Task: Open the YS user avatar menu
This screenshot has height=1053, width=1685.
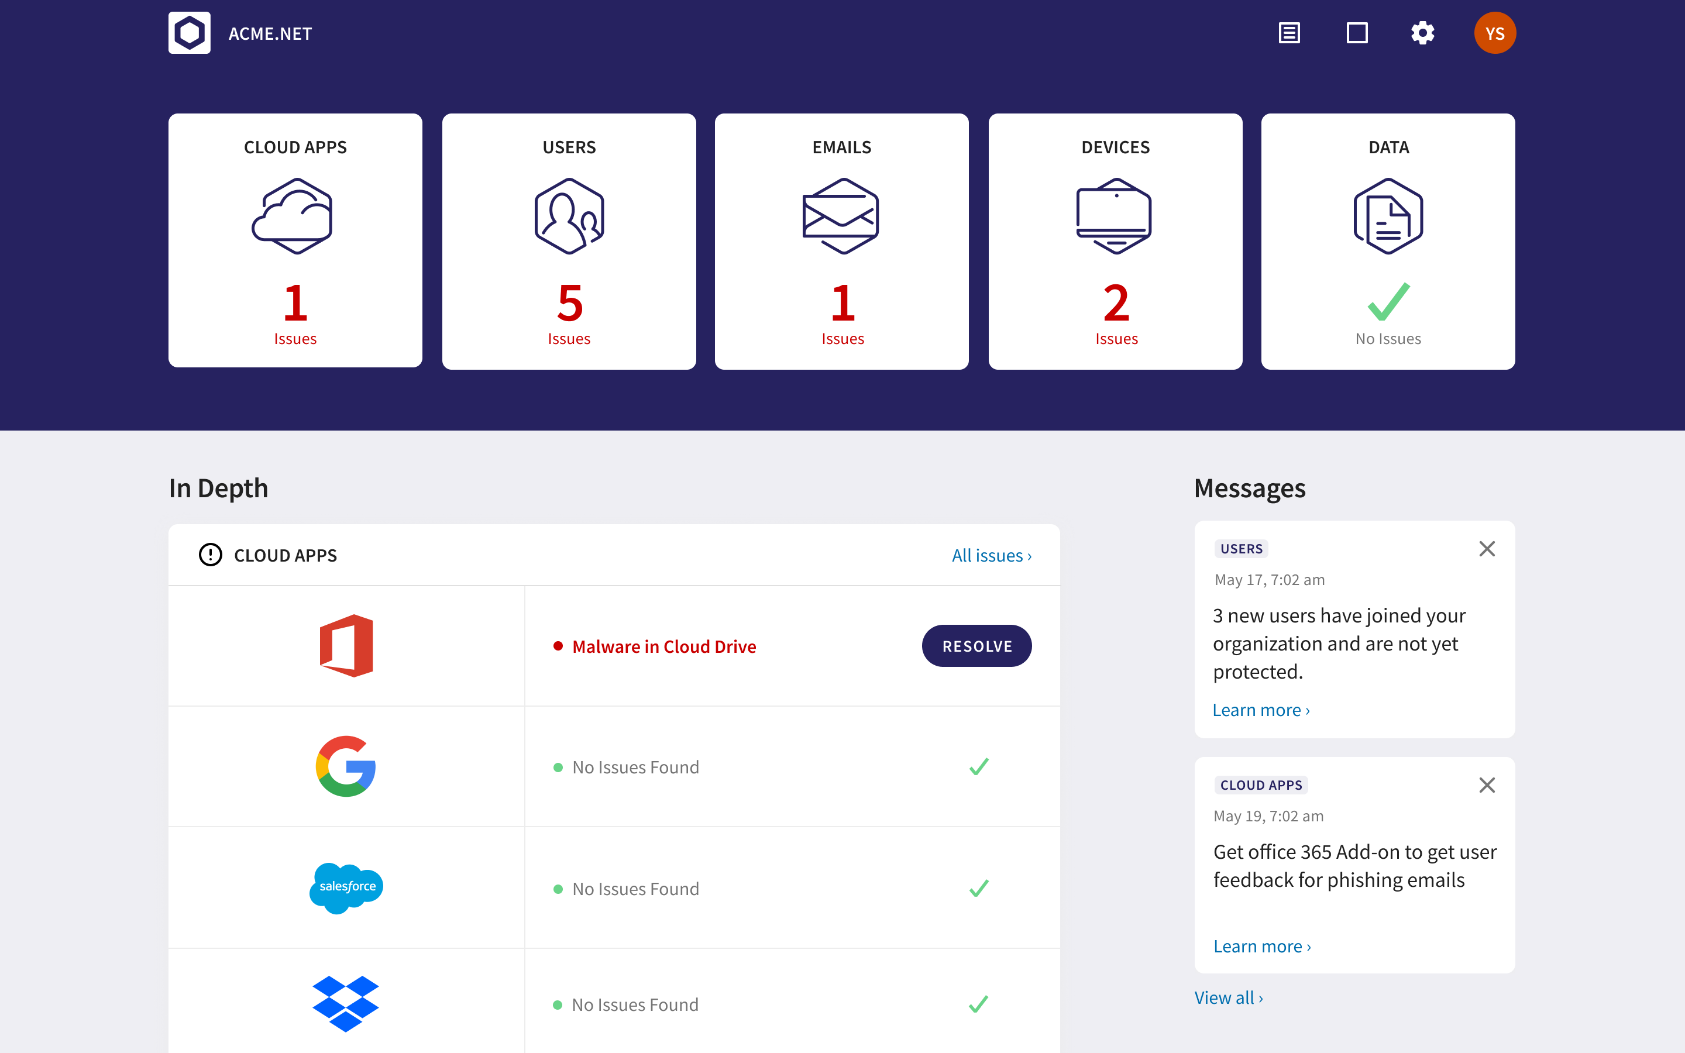Action: pos(1494,33)
